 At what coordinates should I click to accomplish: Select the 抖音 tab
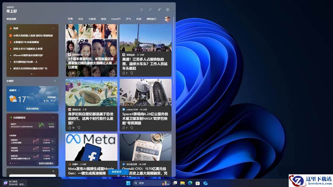(x=139, y=19)
